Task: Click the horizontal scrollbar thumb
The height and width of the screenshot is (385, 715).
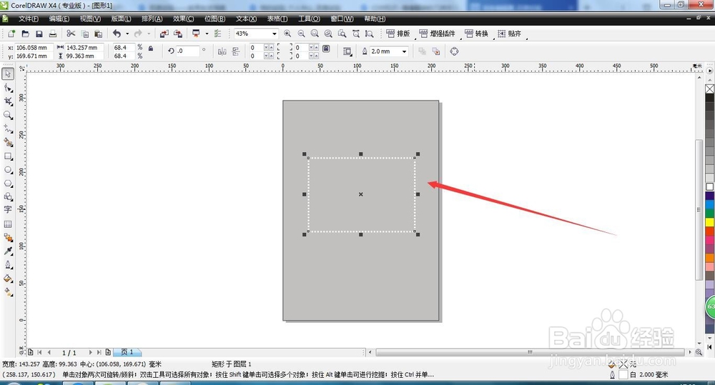Action: (530, 352)
